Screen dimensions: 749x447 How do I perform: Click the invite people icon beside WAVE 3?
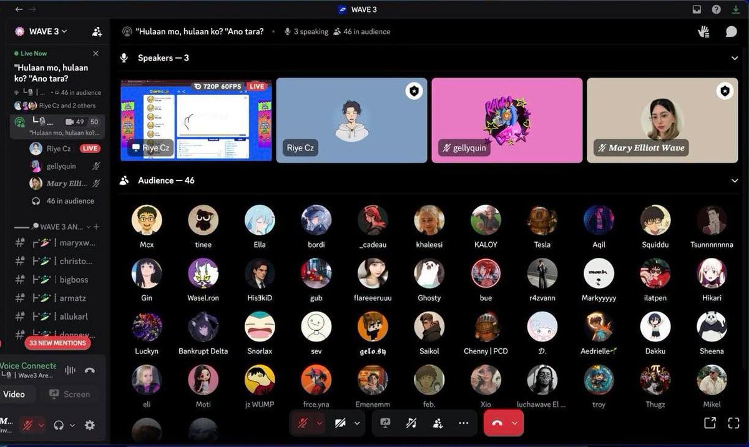pos(97,31)
